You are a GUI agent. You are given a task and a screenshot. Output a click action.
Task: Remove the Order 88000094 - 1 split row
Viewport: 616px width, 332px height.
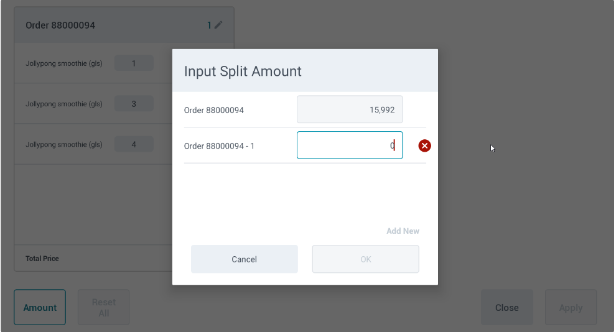tap(425, 145)
